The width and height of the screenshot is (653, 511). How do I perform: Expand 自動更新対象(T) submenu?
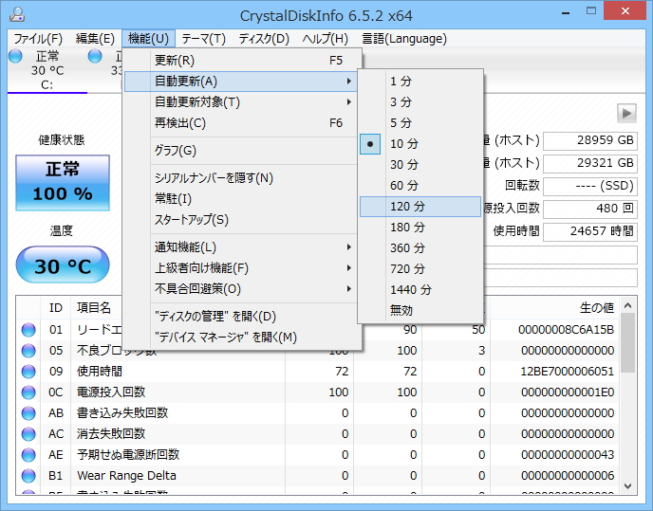[241, 102]
